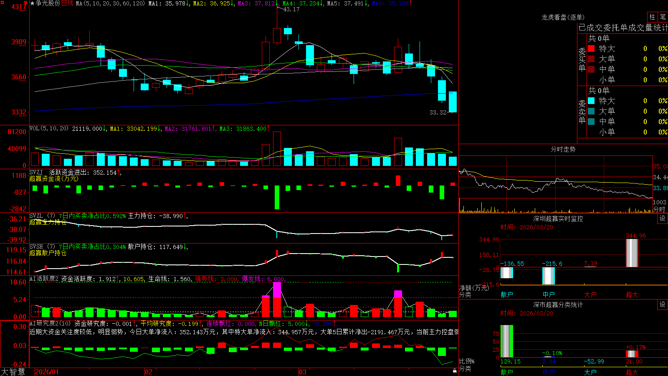Jump to the 02 month marker
Screen dimensions: 668x376
coord(149,372)
